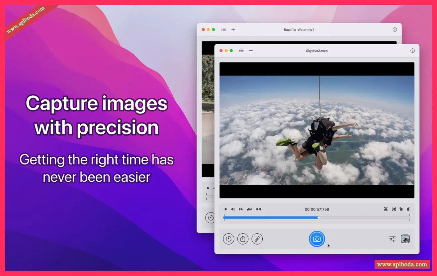
Task: Toggle slow-motion turtle playback speed
Action: [249, 209]
